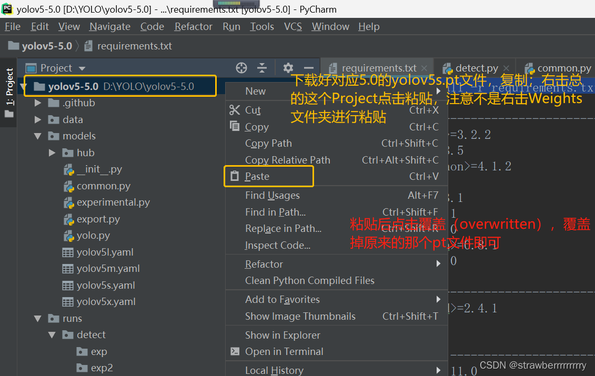
Task: Collapse the models folder
Action: [x=37, y=136]
